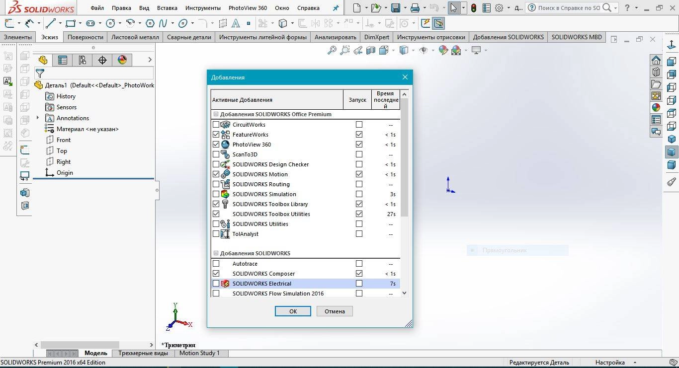Select the Corner Rectangle sketch tool
The image size is (679, 368).
[x=70, y=23]
